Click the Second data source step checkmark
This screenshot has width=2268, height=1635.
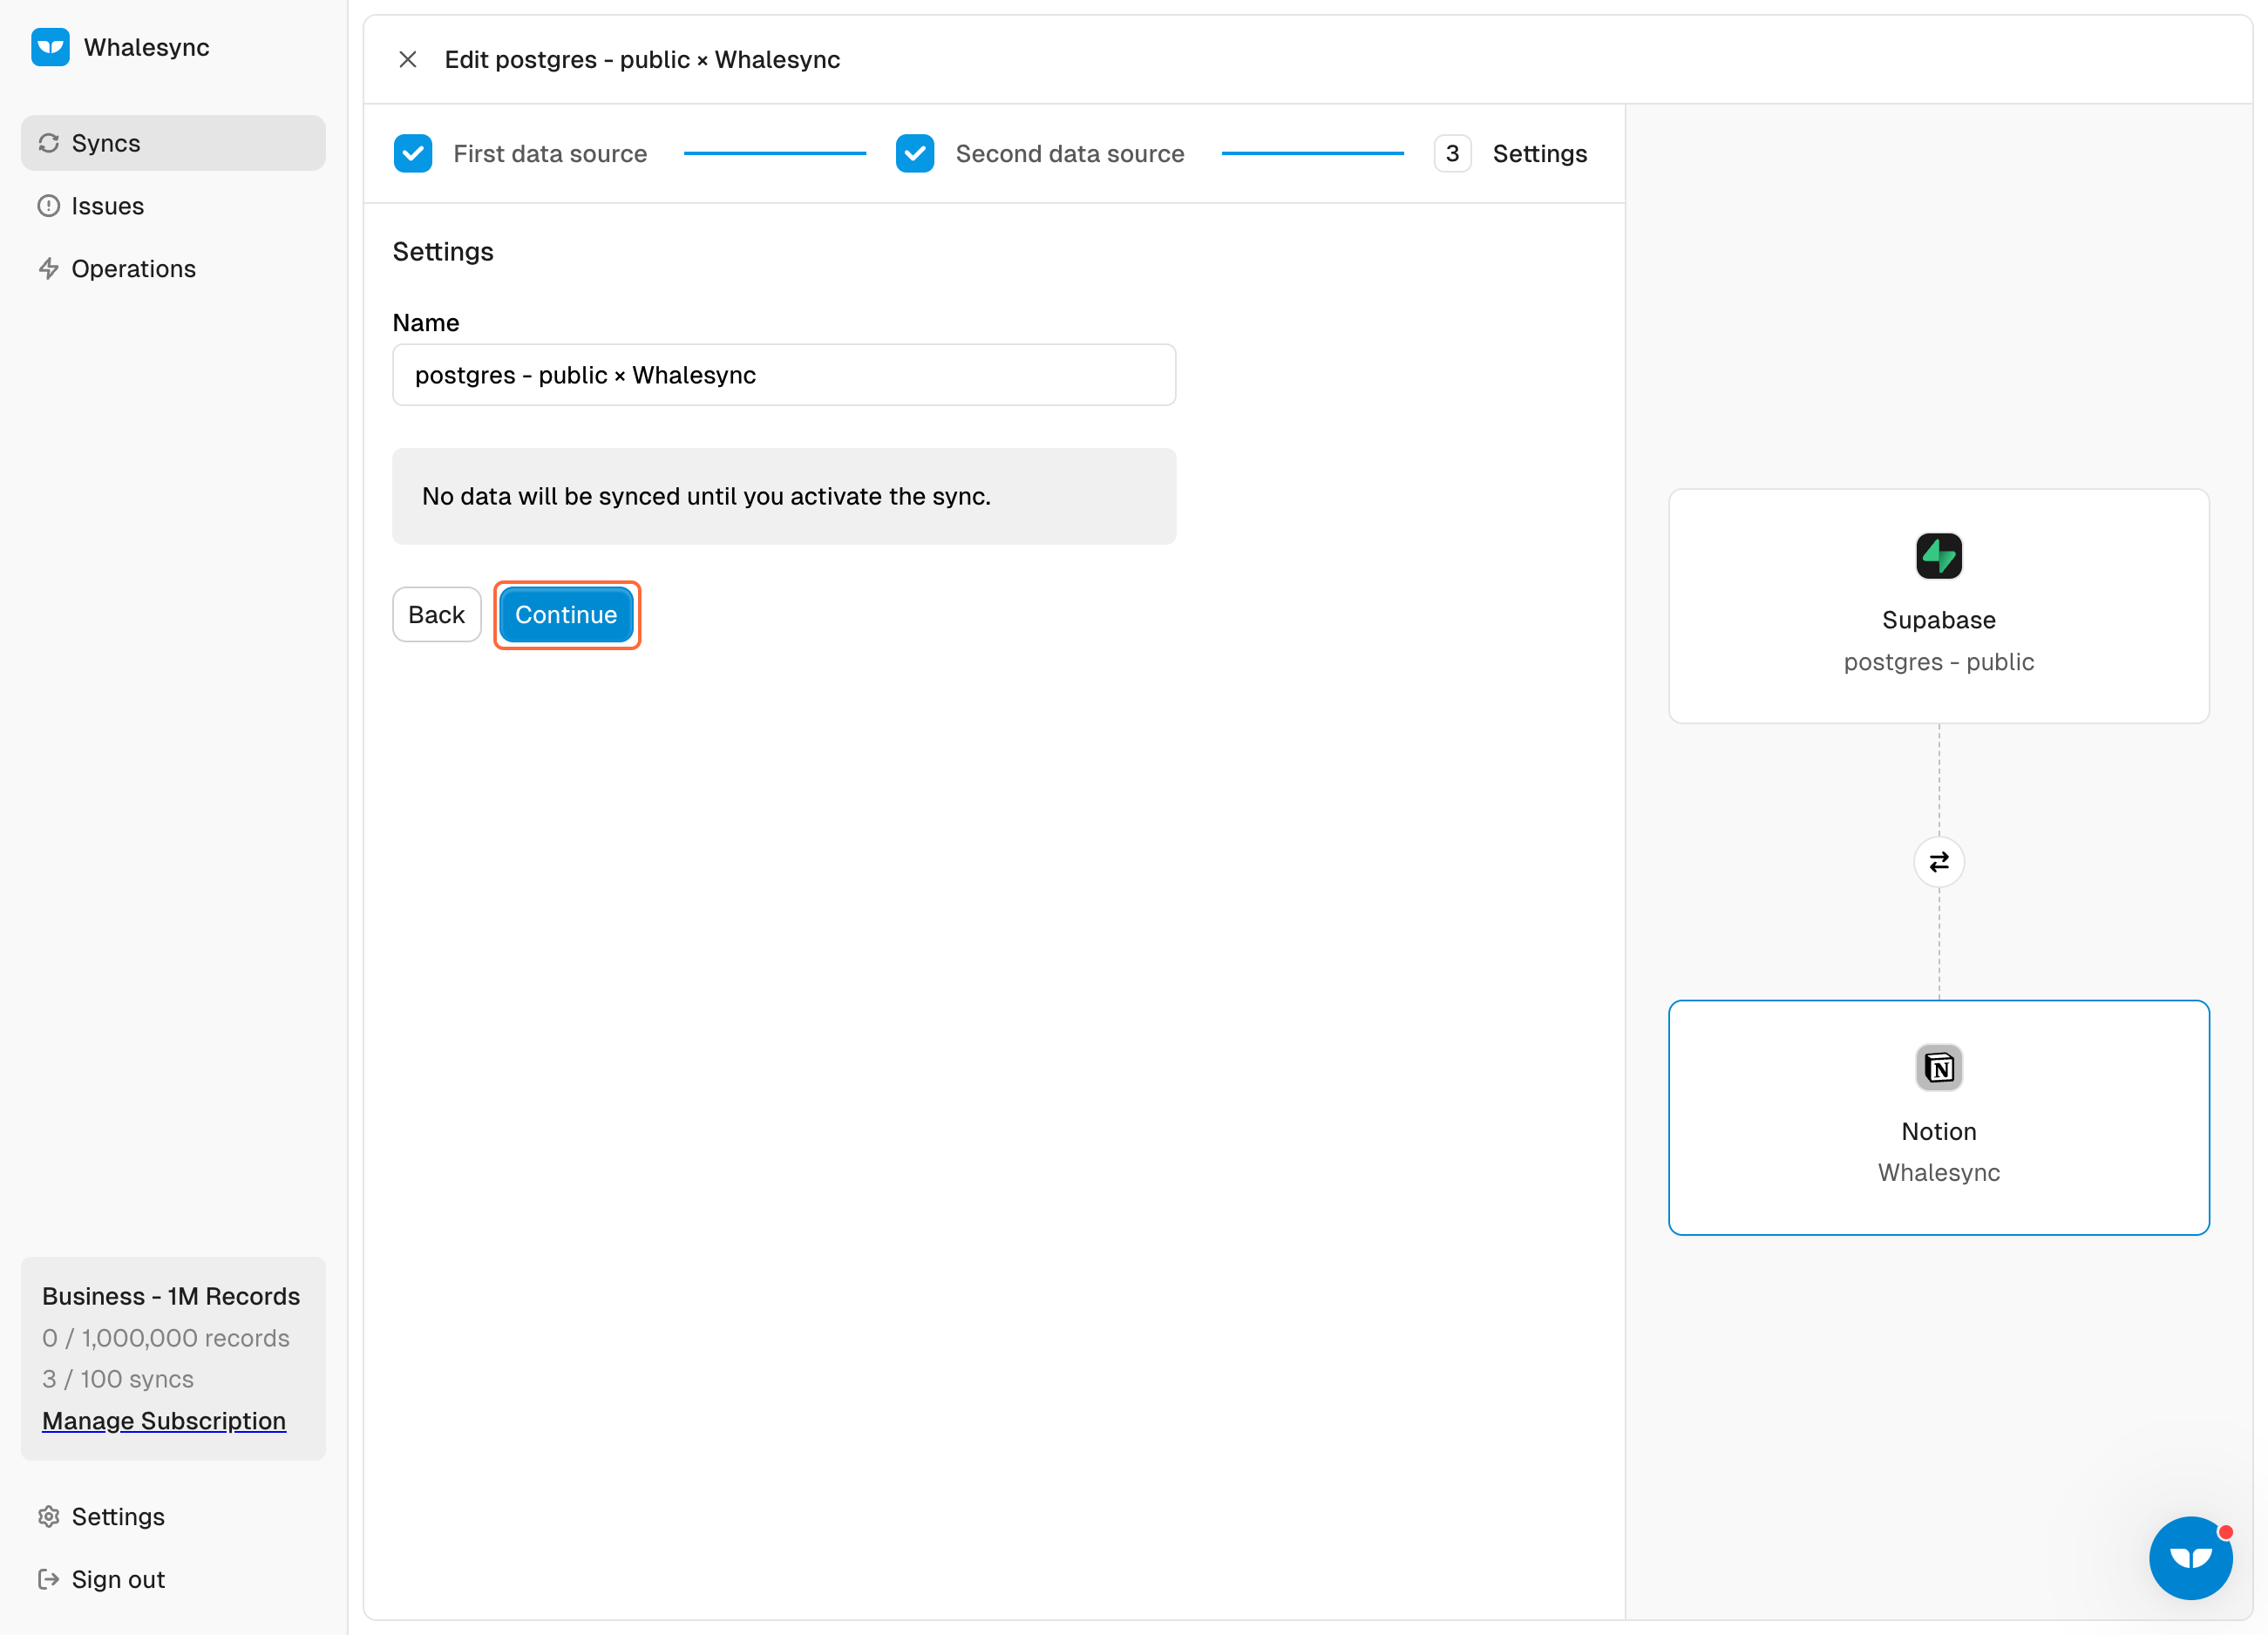point(915,154)
